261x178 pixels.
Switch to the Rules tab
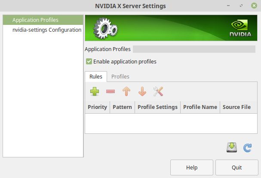(x=96, y=76)
